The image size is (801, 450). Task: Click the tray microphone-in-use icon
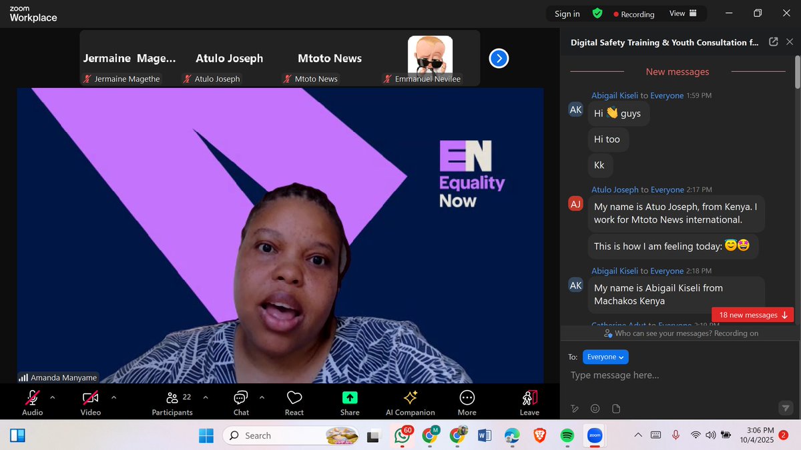[x=676, y=435]
